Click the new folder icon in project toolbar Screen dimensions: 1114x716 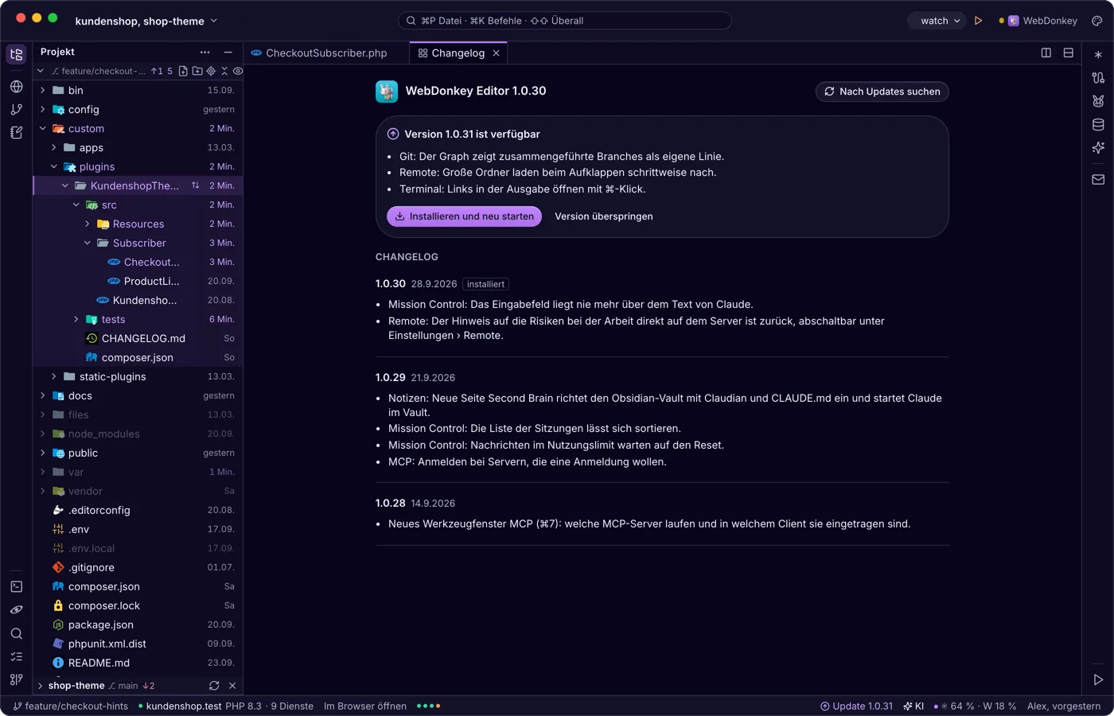[x=197, y=71]
